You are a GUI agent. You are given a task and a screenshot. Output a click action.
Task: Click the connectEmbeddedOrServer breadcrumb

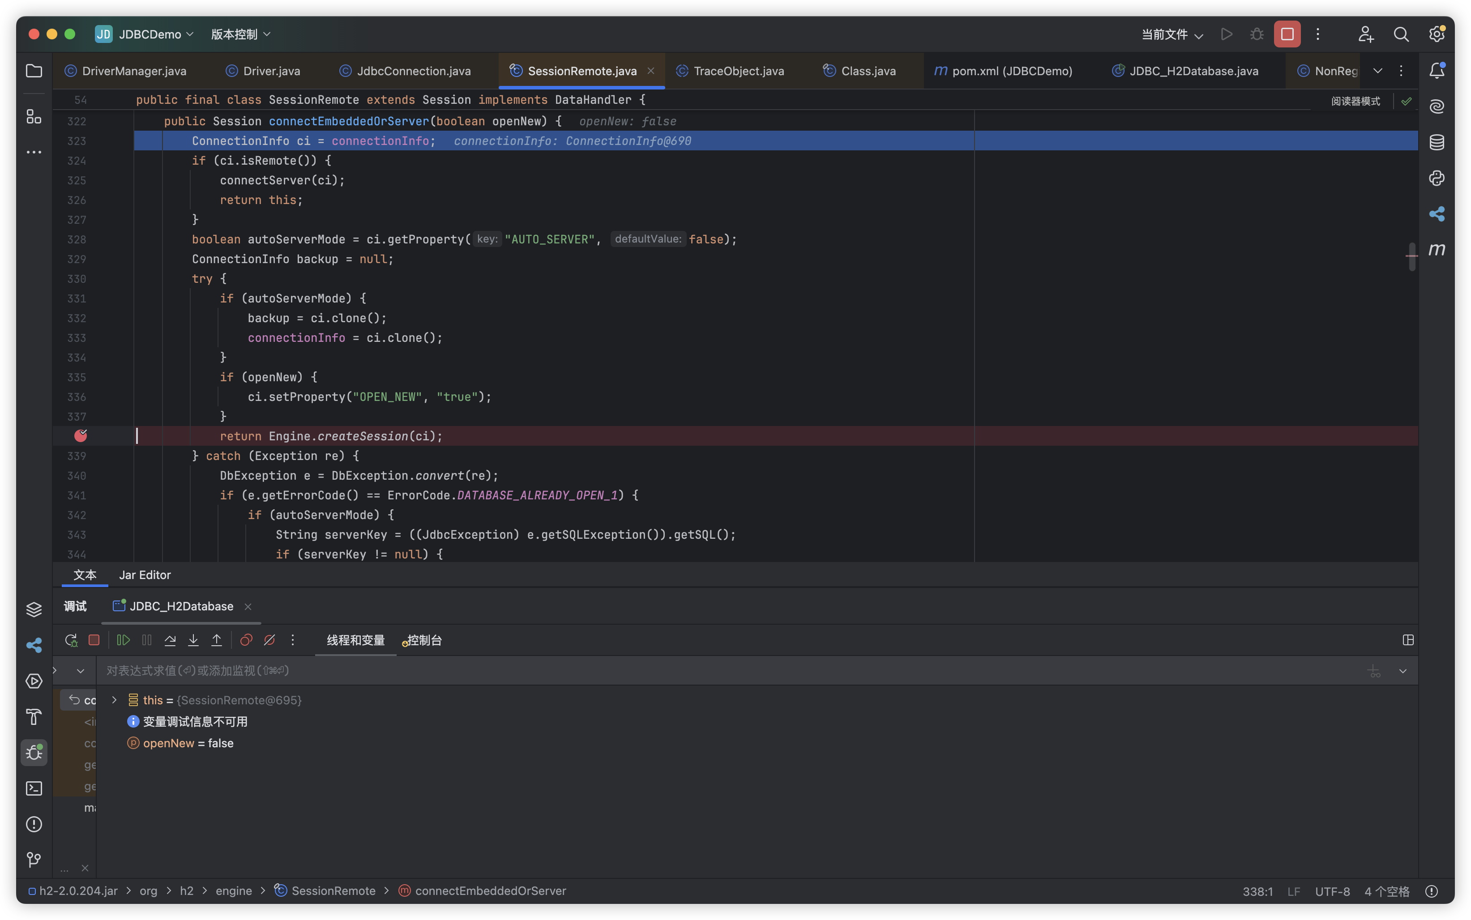(483, 891)
